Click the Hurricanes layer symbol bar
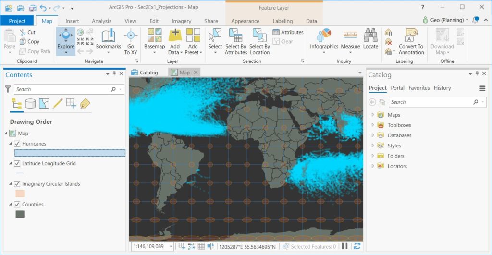 point(70,153)
